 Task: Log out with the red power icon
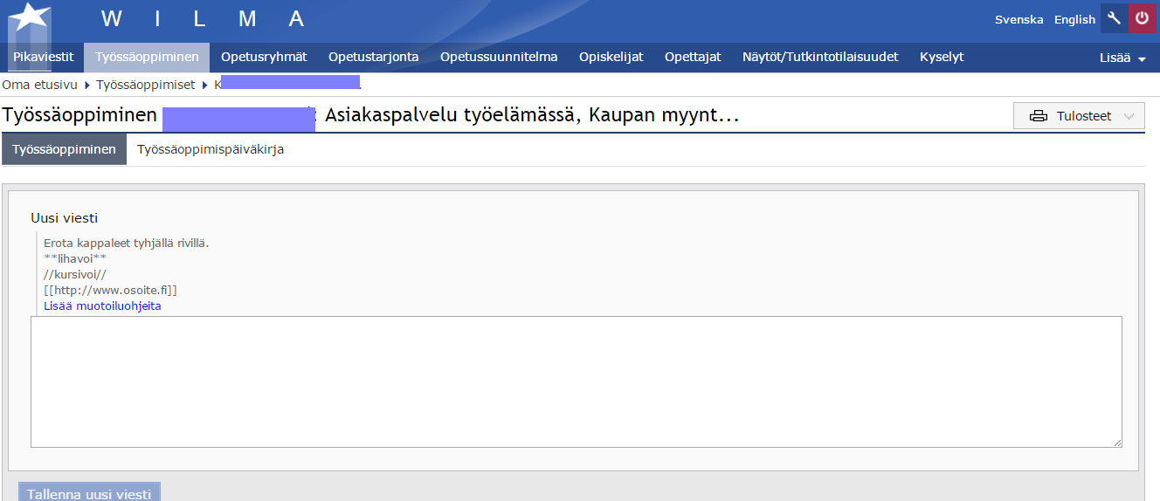(x=1142, y=18)
